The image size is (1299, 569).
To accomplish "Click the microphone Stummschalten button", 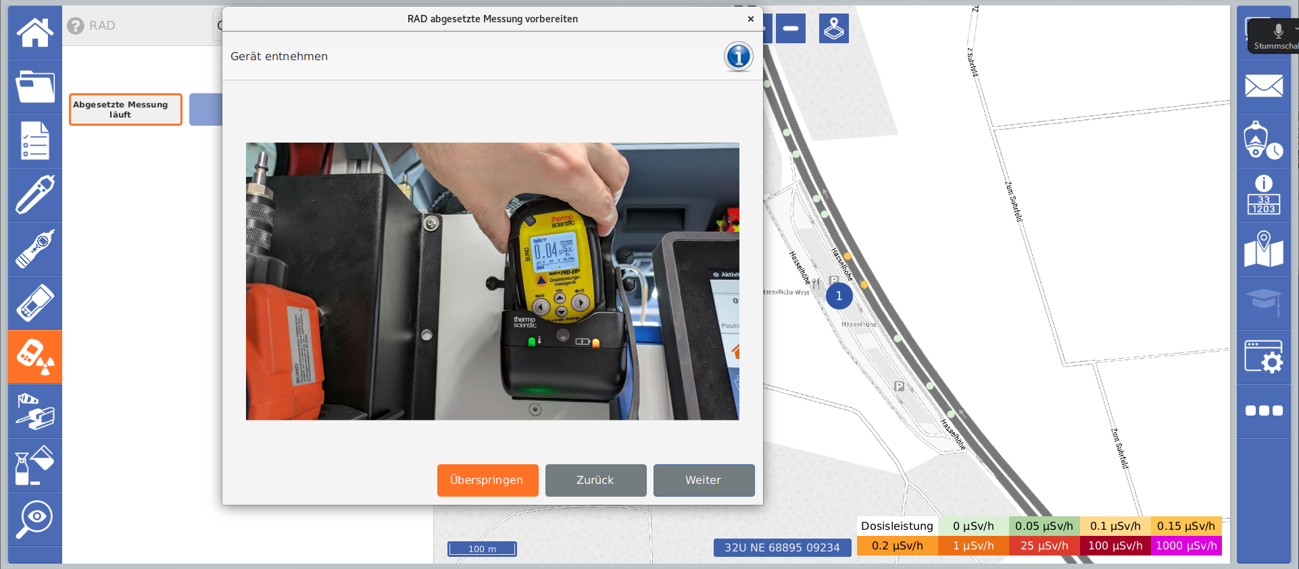I will click(1275, 36).
